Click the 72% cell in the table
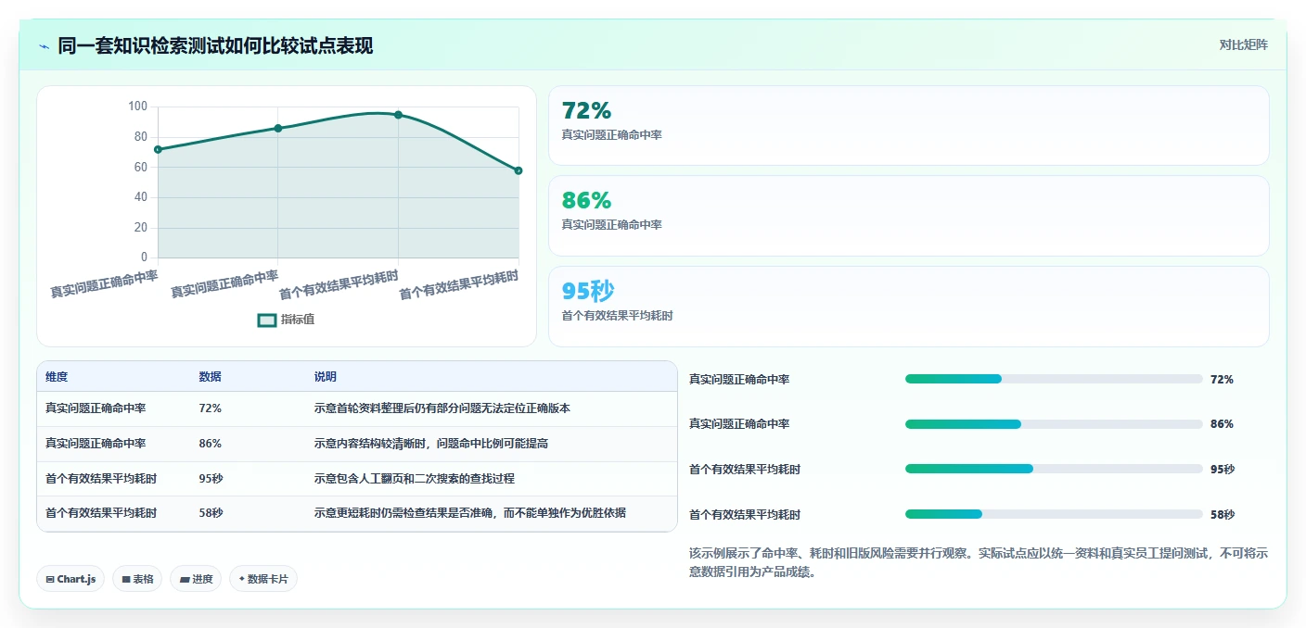The width and height of the screenshot is (1306, 628). [x=210, y=408]
